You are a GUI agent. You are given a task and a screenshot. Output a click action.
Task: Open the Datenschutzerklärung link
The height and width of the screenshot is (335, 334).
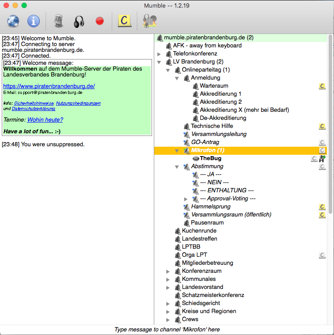(x=34, y=109)
